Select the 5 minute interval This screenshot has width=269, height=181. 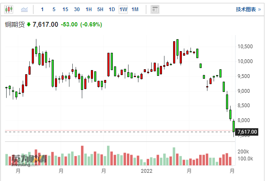pos(54,9)
